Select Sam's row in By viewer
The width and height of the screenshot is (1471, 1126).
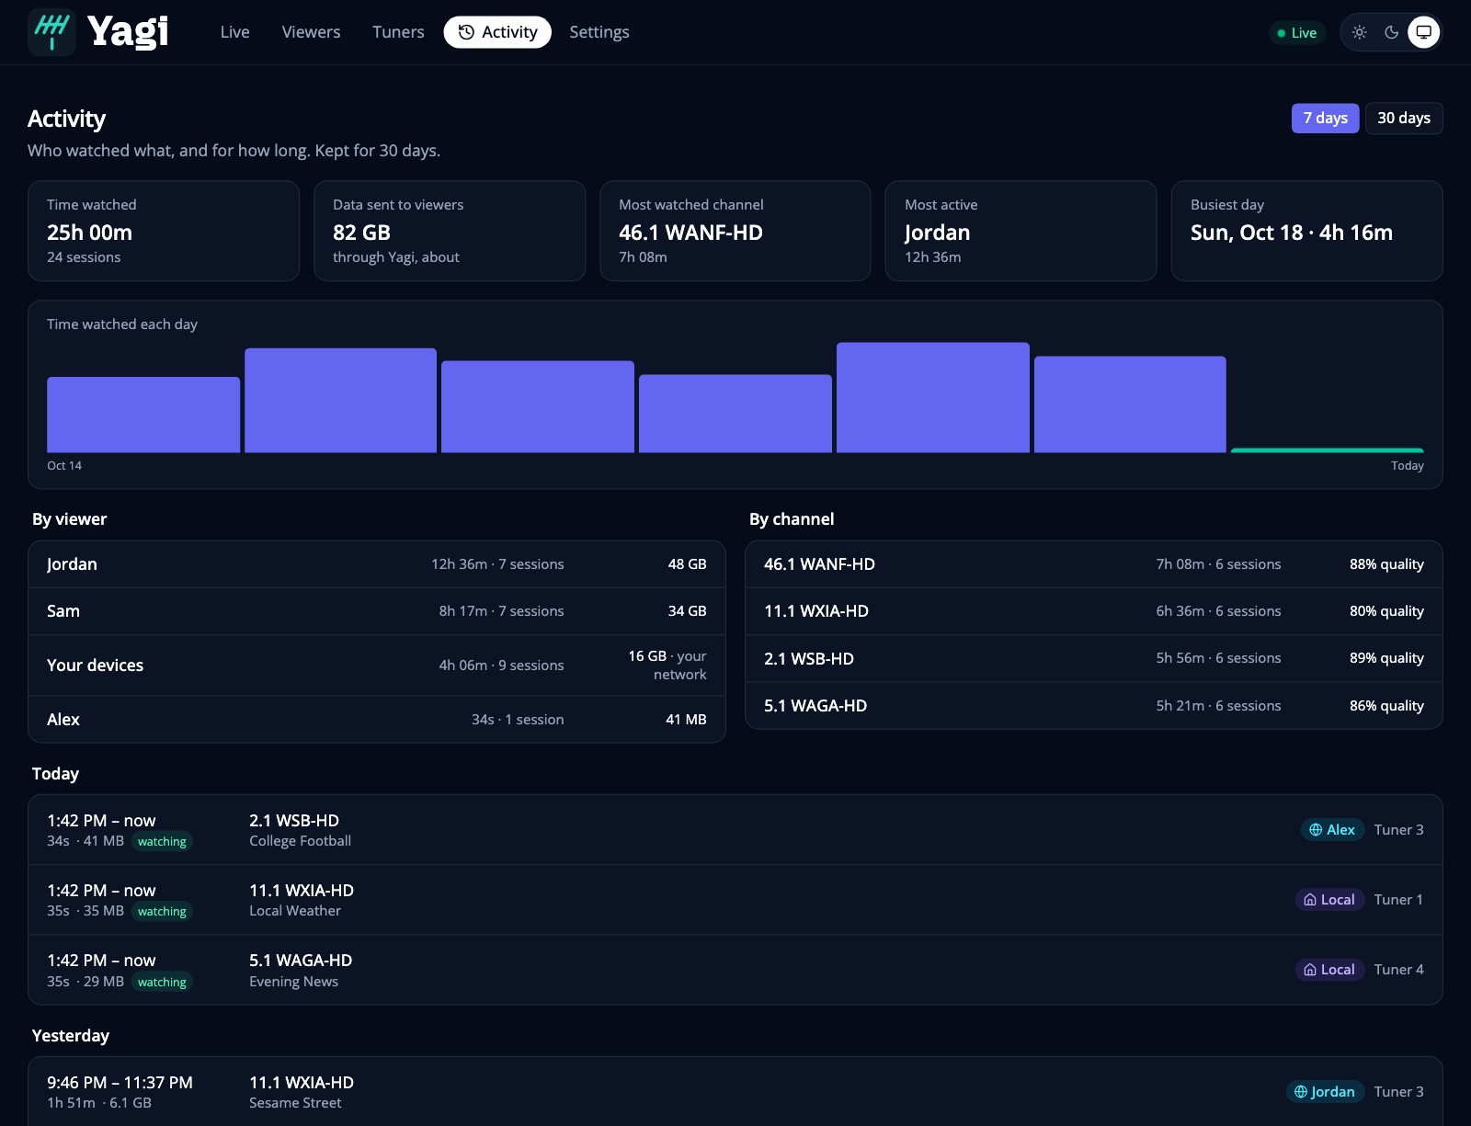pos(377,611)
